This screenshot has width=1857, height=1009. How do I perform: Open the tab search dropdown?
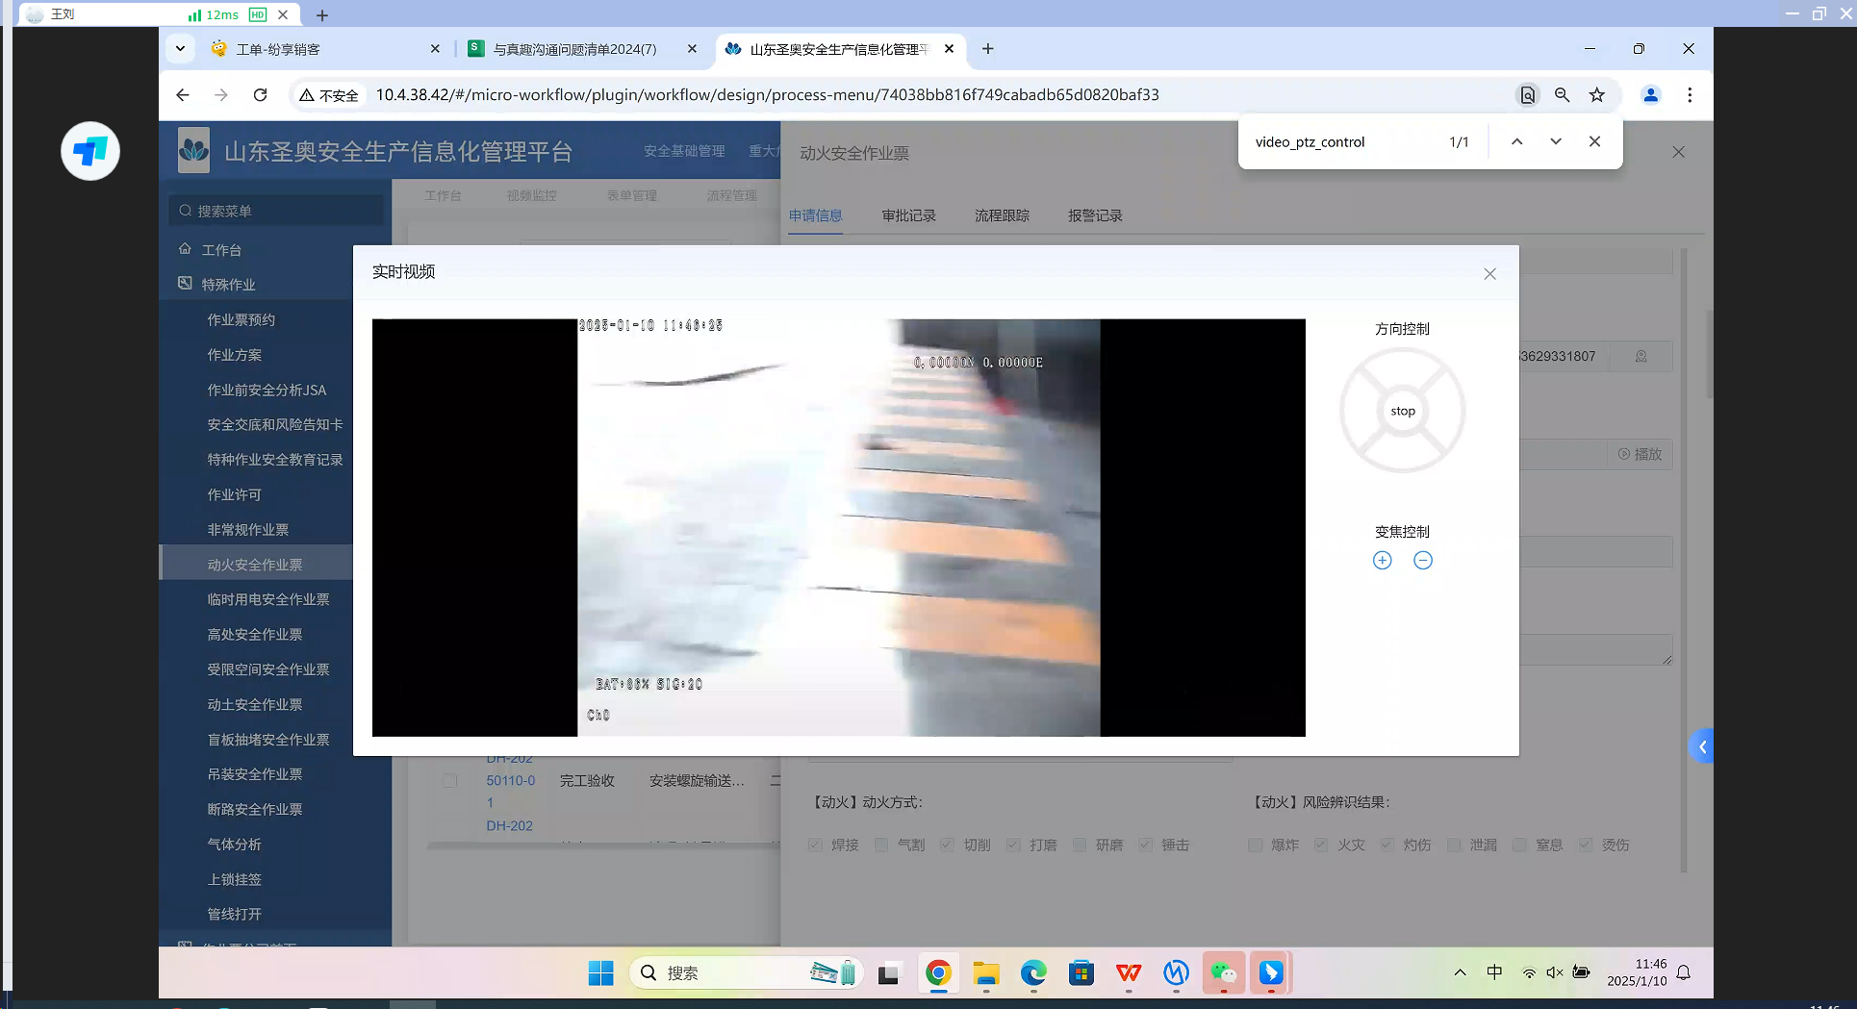click(180, 49)
